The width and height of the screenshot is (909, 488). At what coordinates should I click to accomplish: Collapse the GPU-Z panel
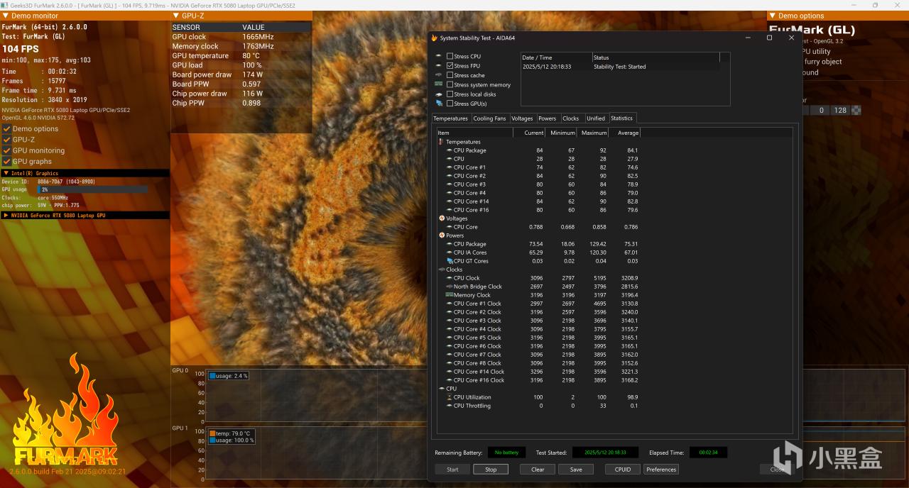[x=176, y=16]
